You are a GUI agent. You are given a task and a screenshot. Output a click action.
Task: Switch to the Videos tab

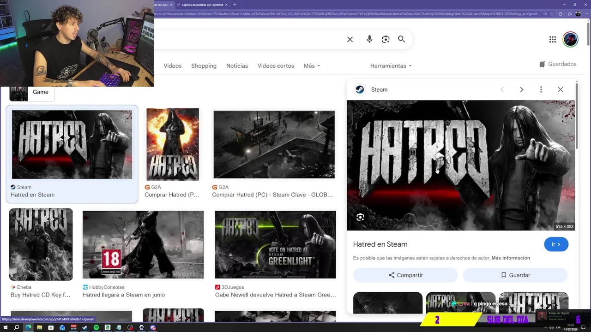coord(173,66)
